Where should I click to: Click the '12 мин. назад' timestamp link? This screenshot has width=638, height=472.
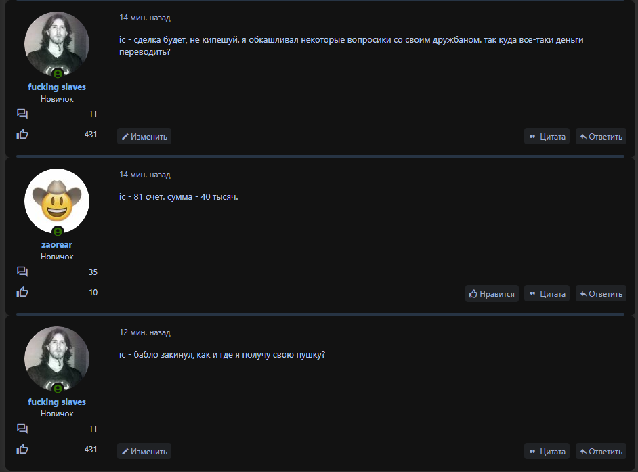(x=145, y=332)
